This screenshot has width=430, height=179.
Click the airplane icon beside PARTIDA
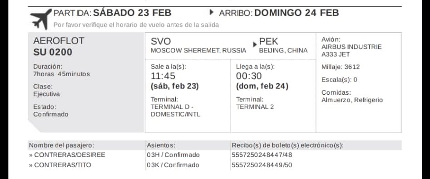(x=40, y=19)
